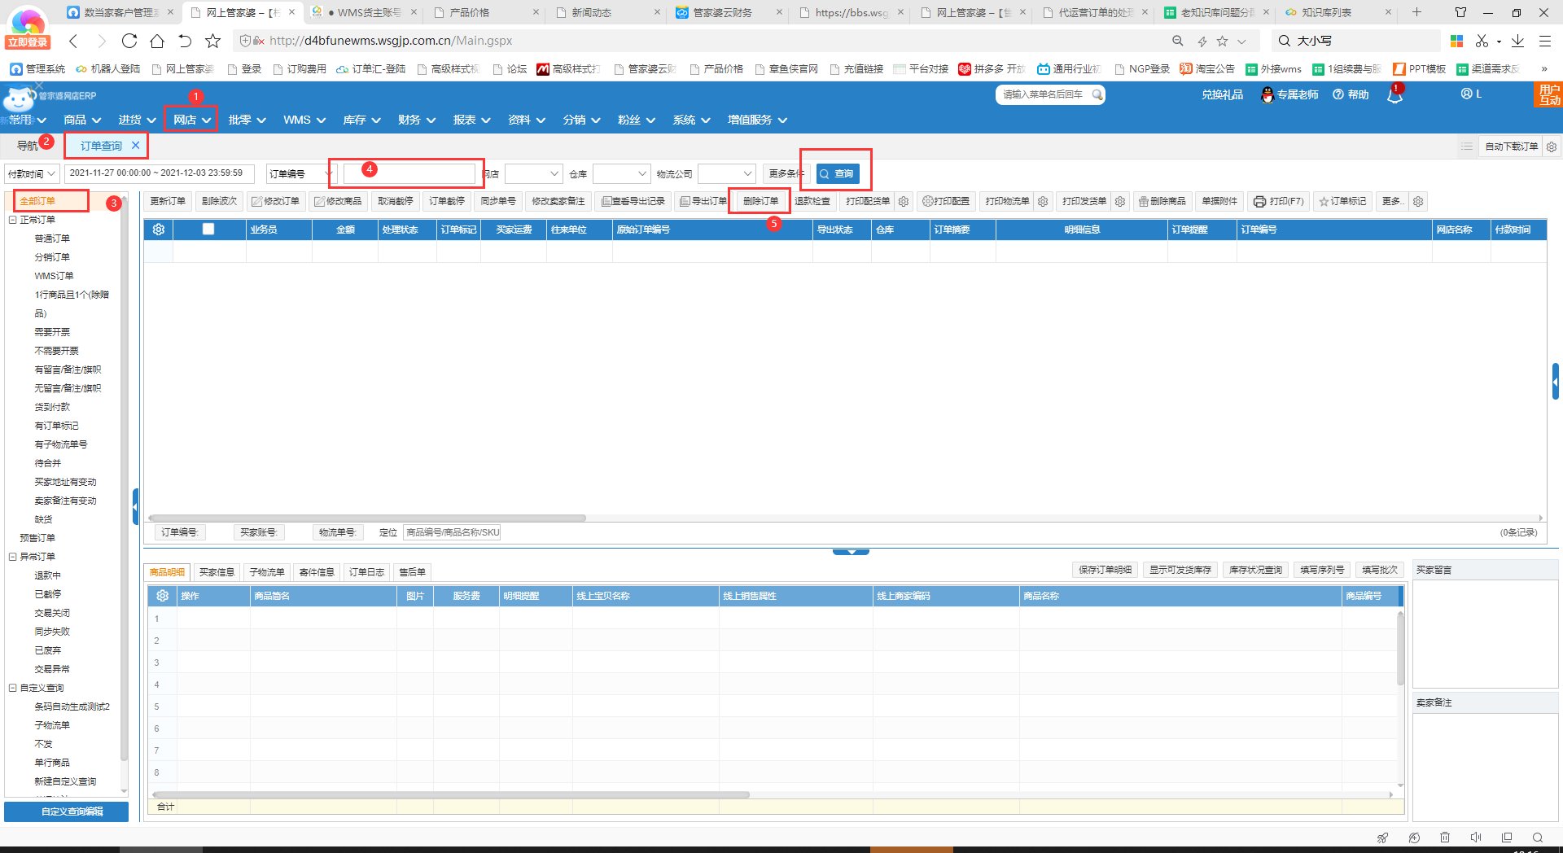The width and height of the screenshot is (1563, 853).
Task: Click the zoom magnifier in the address bar
Action: pos(1177,41)
